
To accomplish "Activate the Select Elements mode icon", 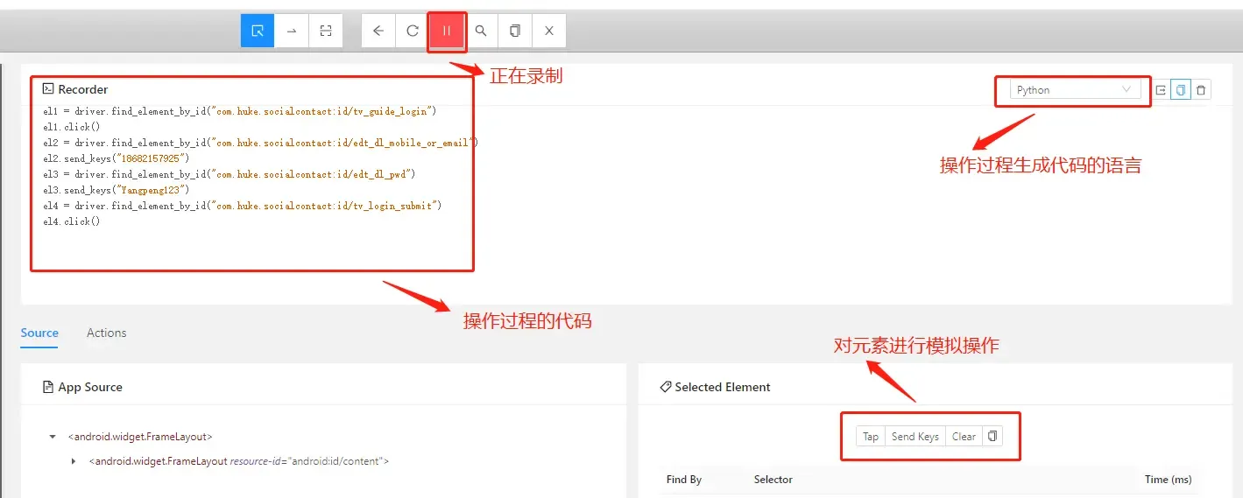I will coord(258,31).
